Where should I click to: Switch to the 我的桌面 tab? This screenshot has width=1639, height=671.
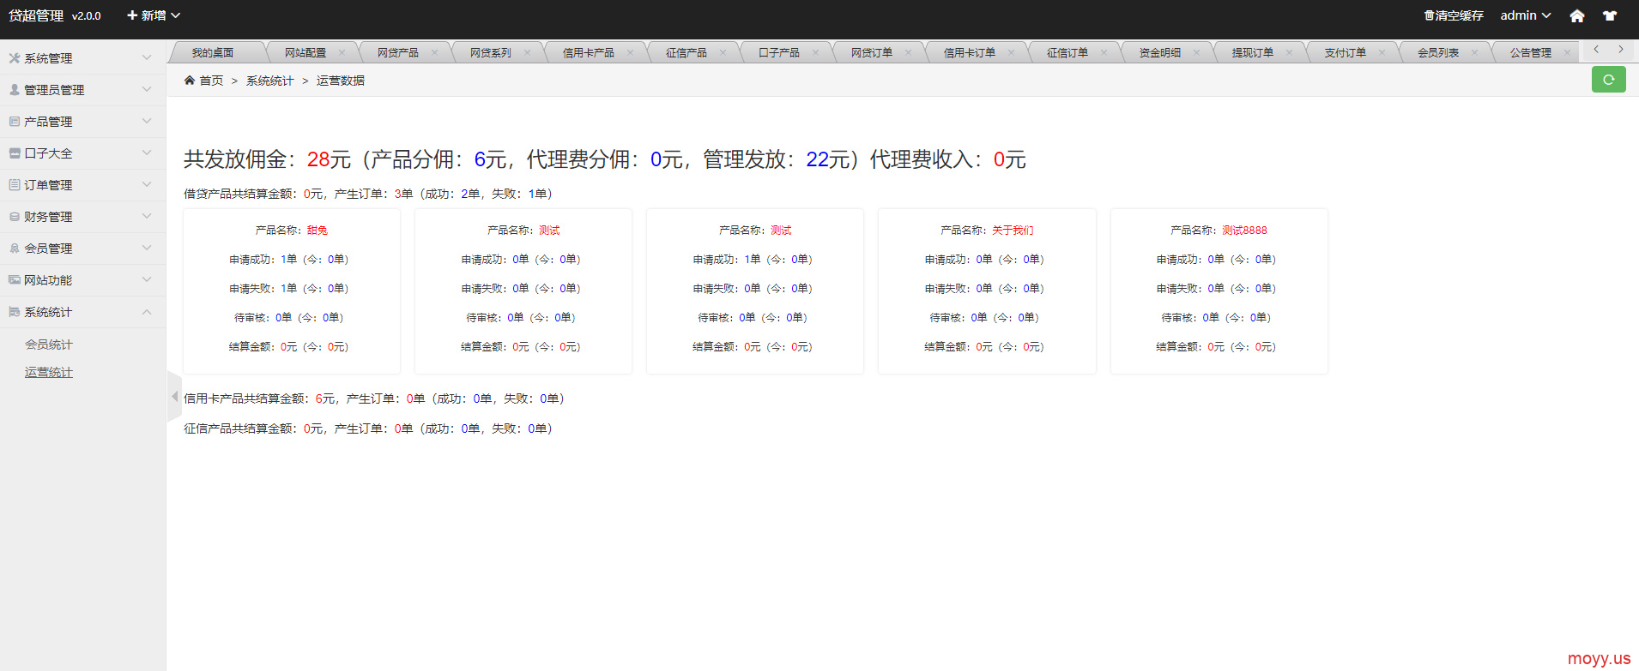tap(213, 53)
